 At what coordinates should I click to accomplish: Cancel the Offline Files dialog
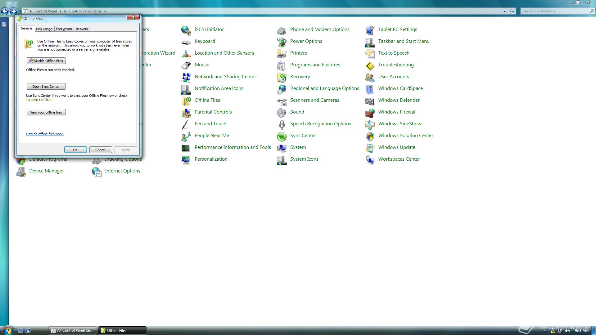click(x=101, y=150)
